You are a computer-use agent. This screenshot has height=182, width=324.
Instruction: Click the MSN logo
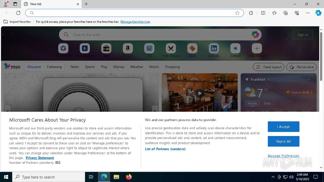pyautogui.click(x=12, y=66)
